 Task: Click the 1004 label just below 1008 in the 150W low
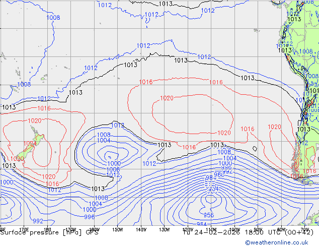coord(104,141)
